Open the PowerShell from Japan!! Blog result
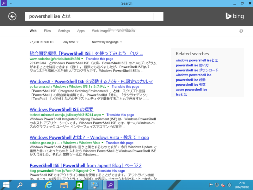 pos(85,165)
